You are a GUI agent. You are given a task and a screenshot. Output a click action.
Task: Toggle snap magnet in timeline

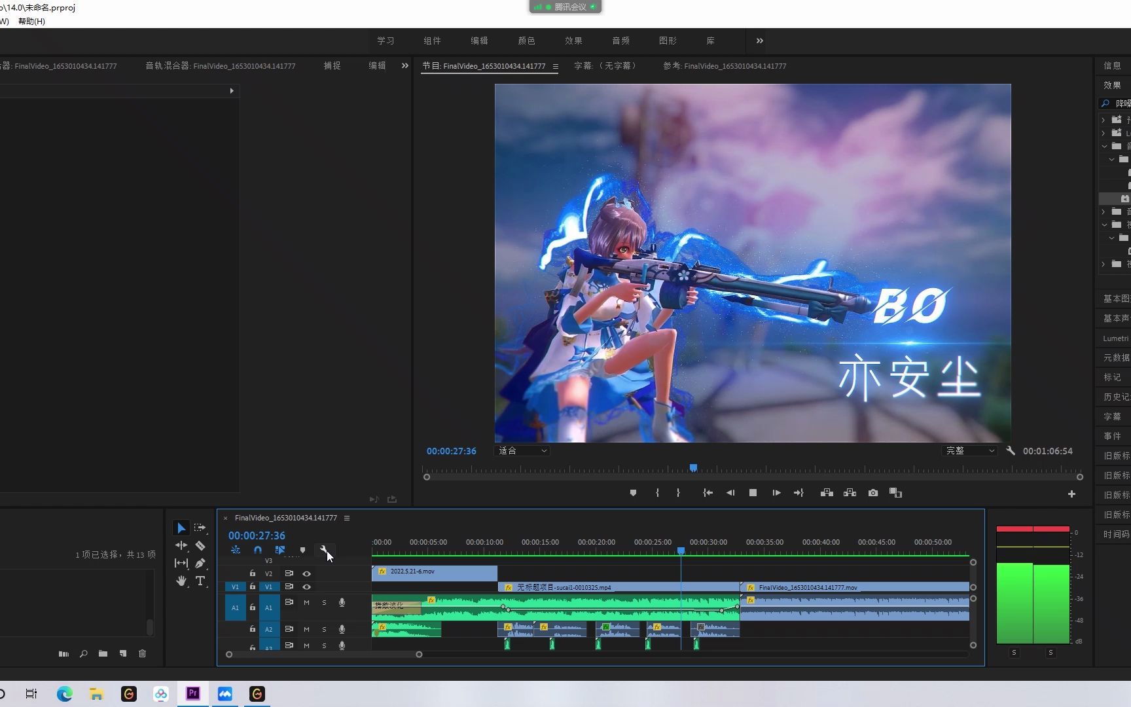tap(258, 550)
